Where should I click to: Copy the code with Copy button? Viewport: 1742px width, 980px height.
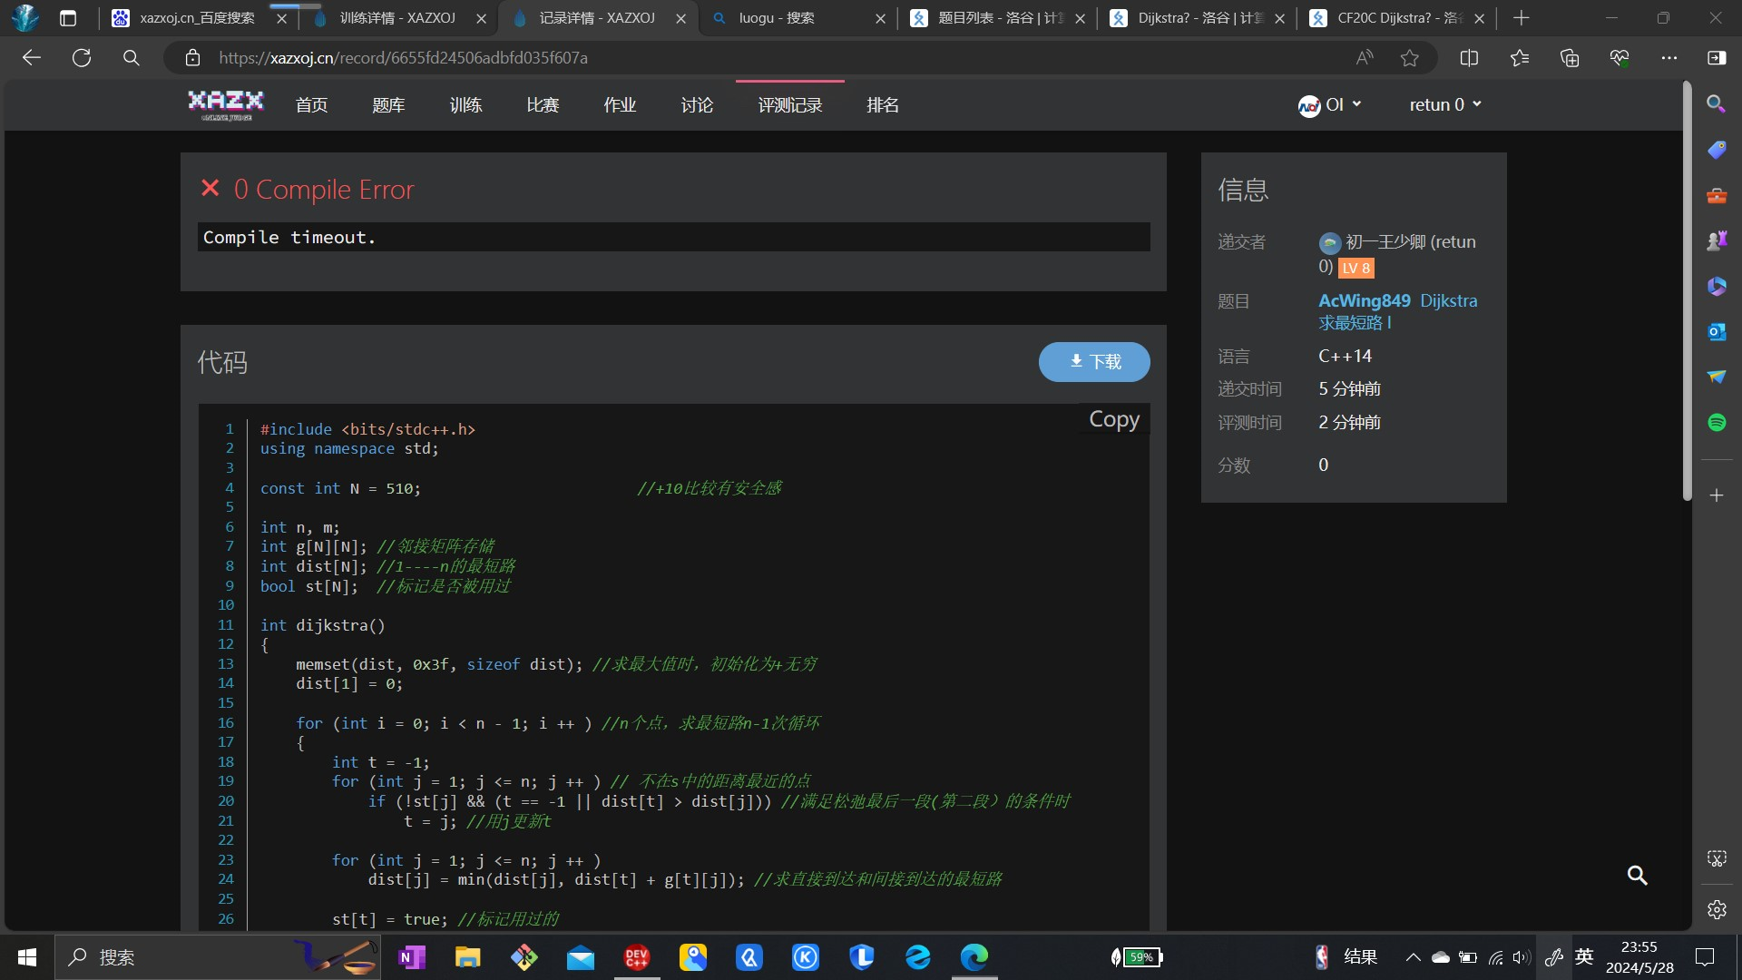pyautogui.click(x=1114, y=419)
